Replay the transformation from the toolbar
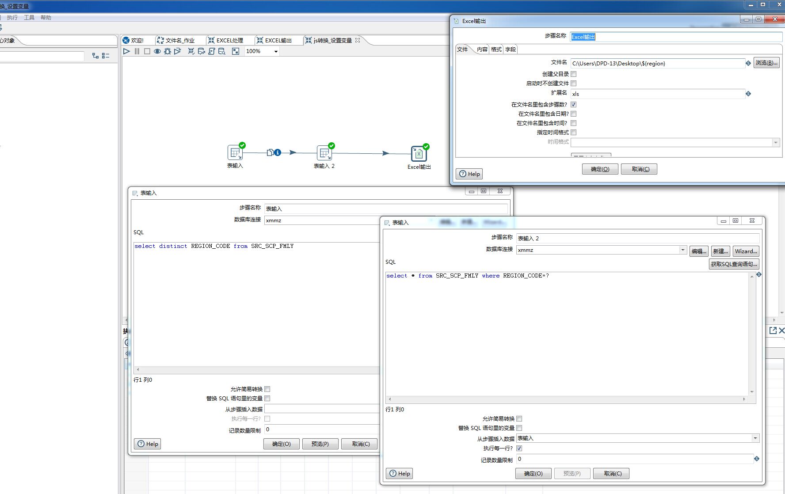Viewport: 785px width, 494px height. [x=178, y=51]
